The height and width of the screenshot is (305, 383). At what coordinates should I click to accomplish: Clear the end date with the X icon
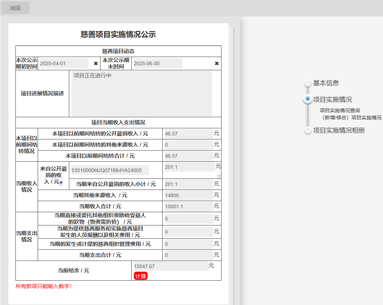217,63
